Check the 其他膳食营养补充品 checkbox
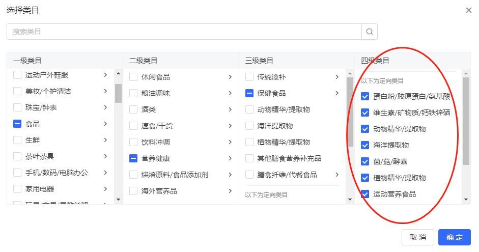Image resolution: width=479 pixels, height=252 pixels. 249,158
